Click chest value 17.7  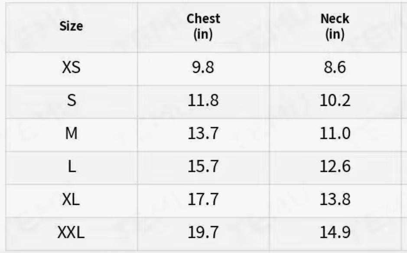click(x=203, y=200)
